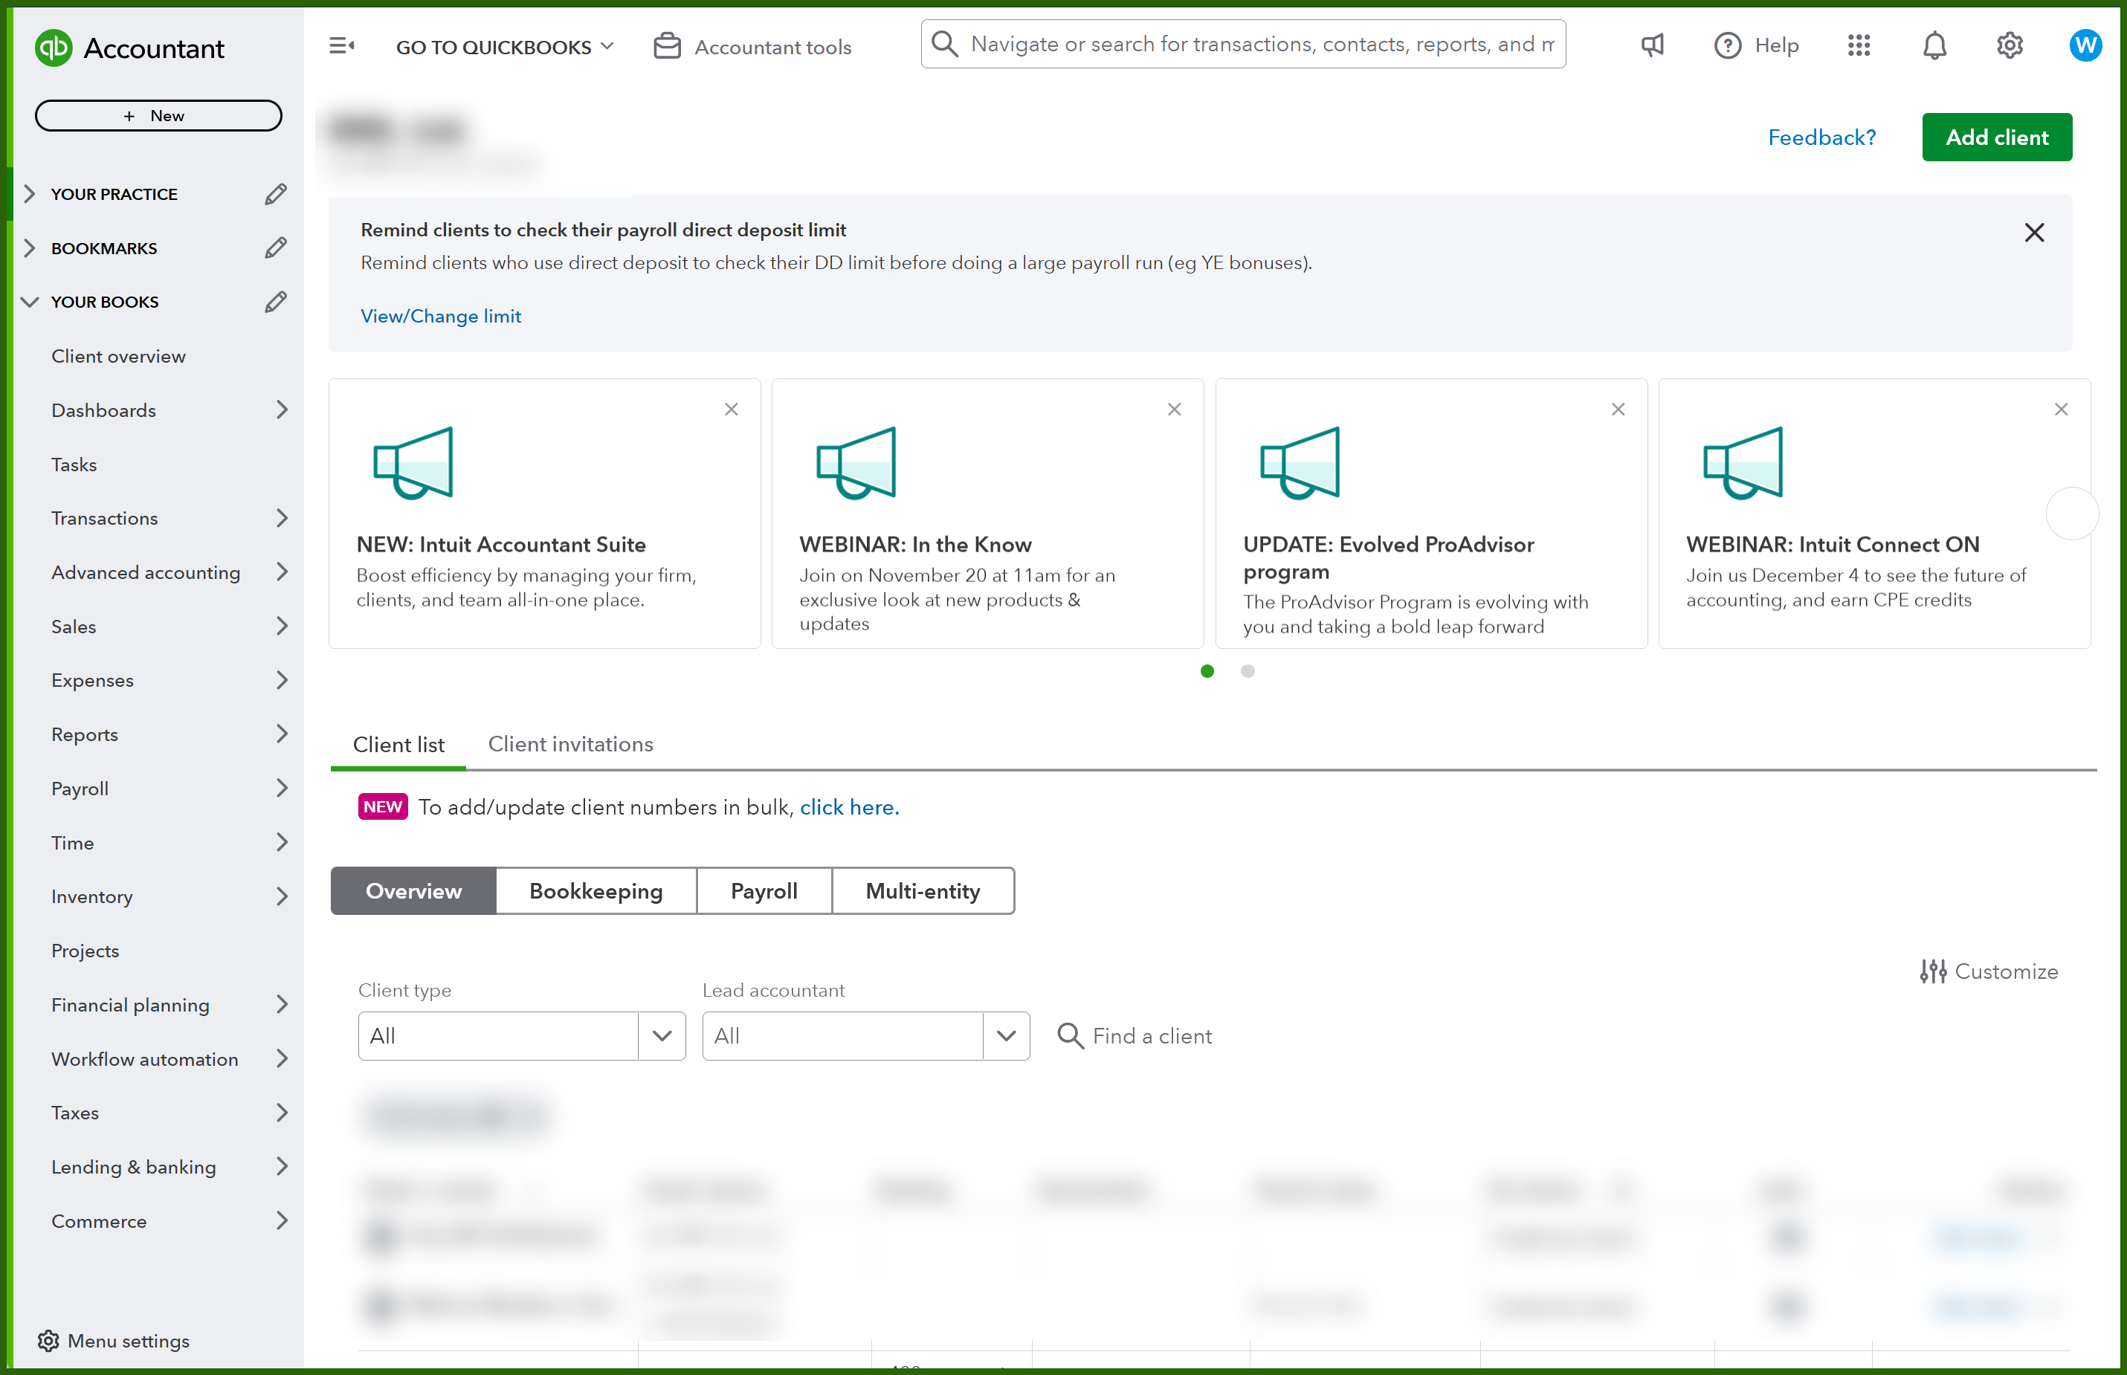
Task: Go to the second carousel page dot
Action: [x=1248, y=671]
